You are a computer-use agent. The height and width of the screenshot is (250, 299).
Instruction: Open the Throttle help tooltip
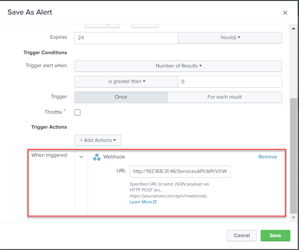64,111
